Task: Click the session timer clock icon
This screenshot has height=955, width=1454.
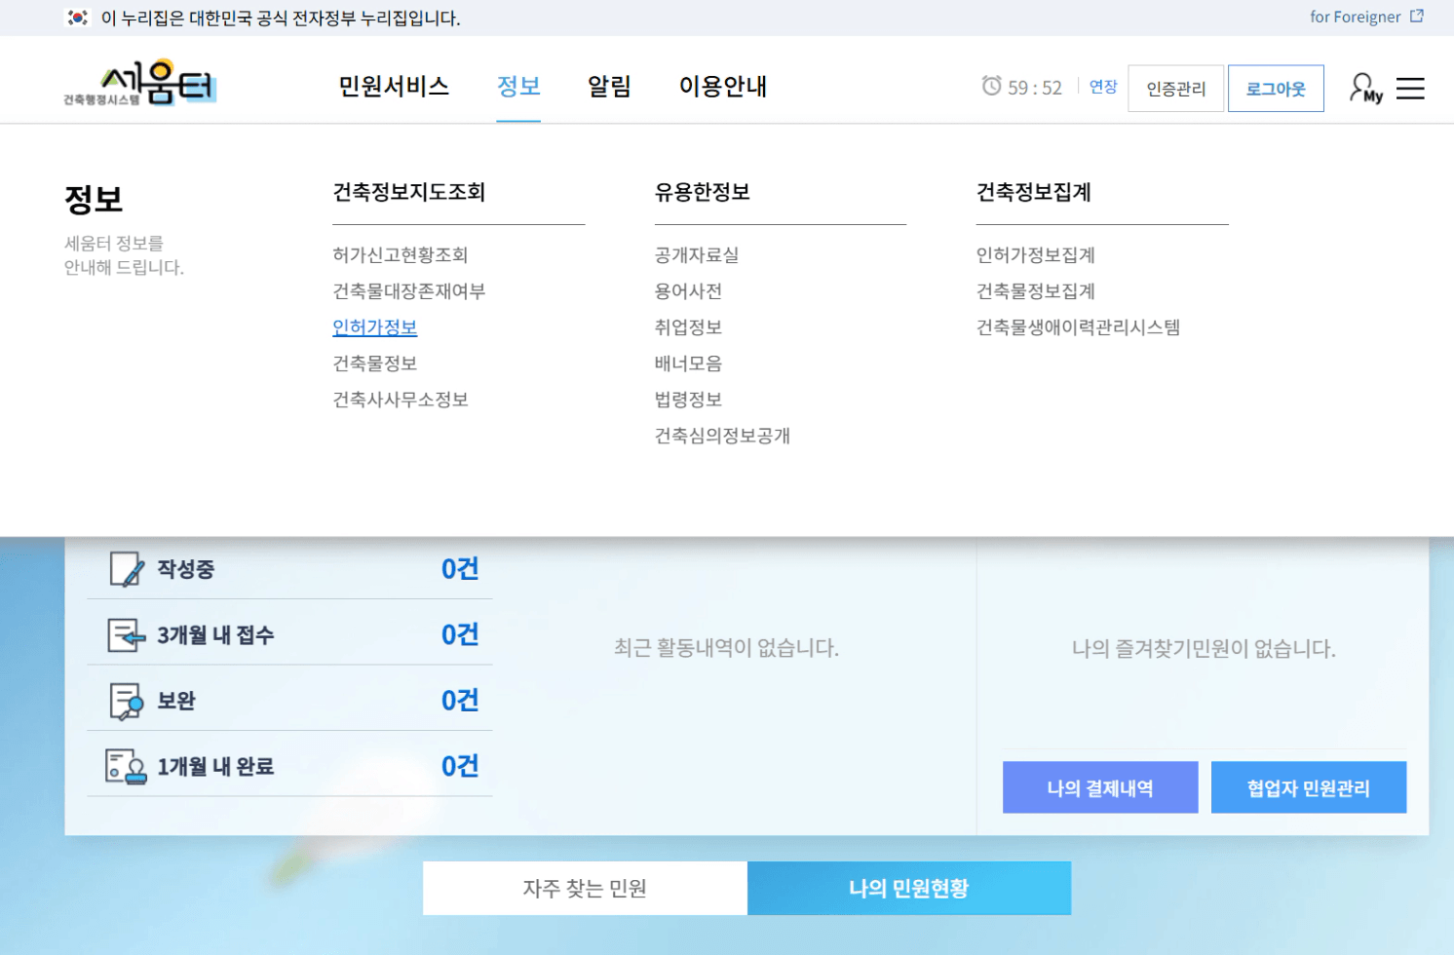Action: pos(991,86)
